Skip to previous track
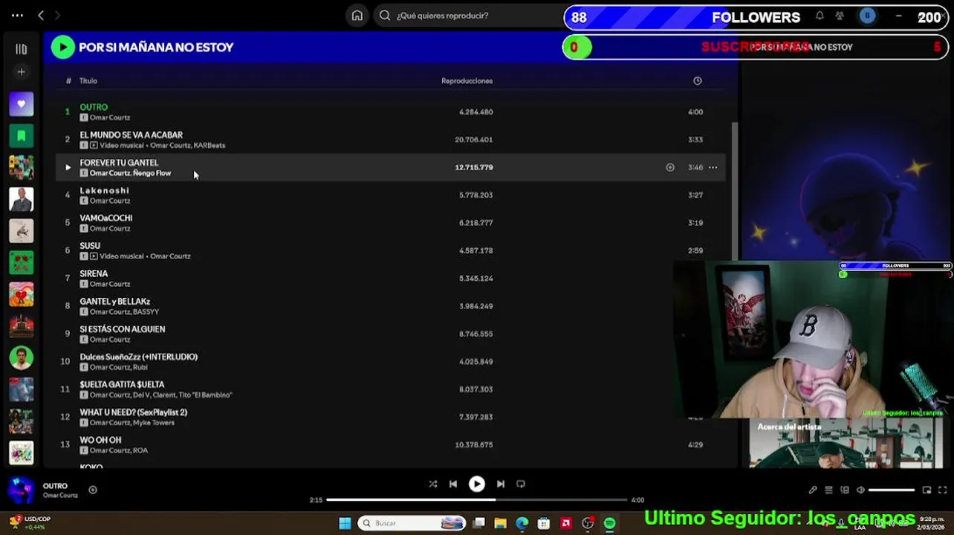The image size is (954, 535). pos(453,484)
